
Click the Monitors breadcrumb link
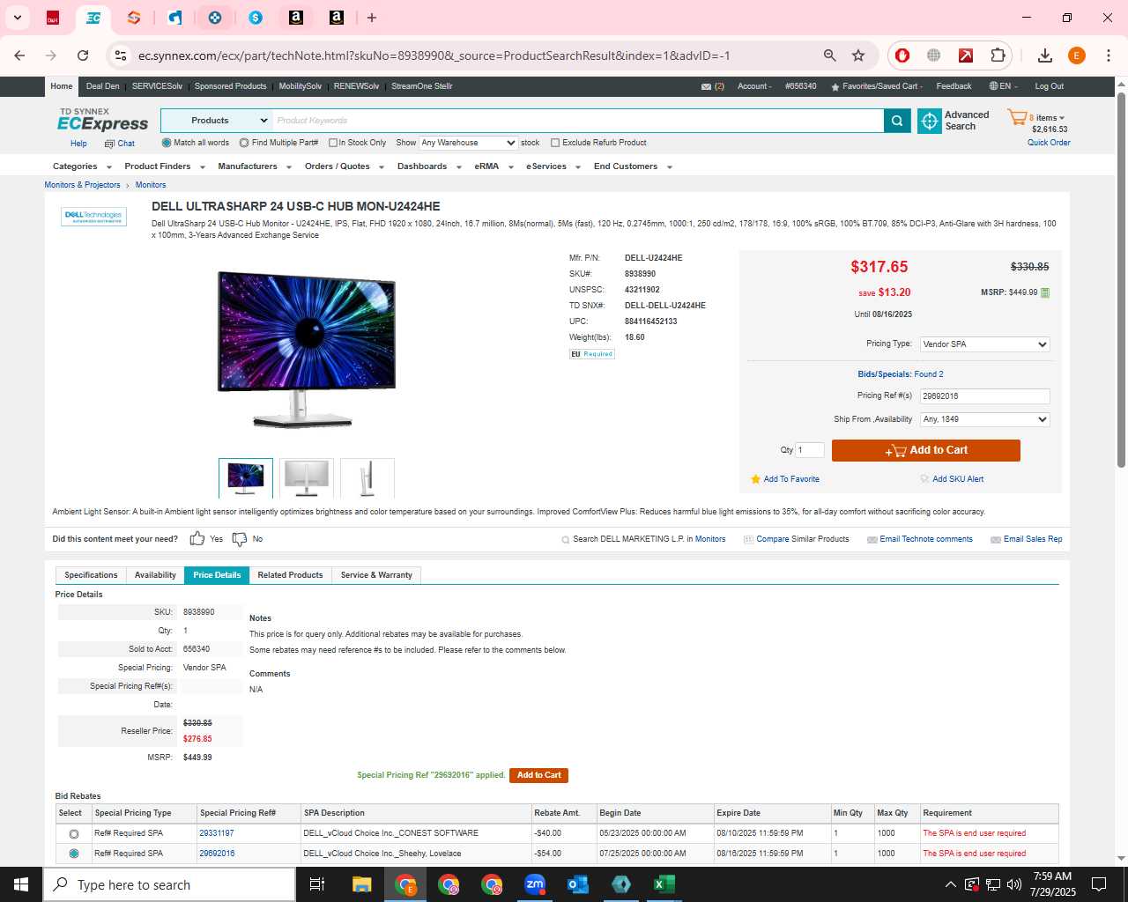[x=151, y=185]
